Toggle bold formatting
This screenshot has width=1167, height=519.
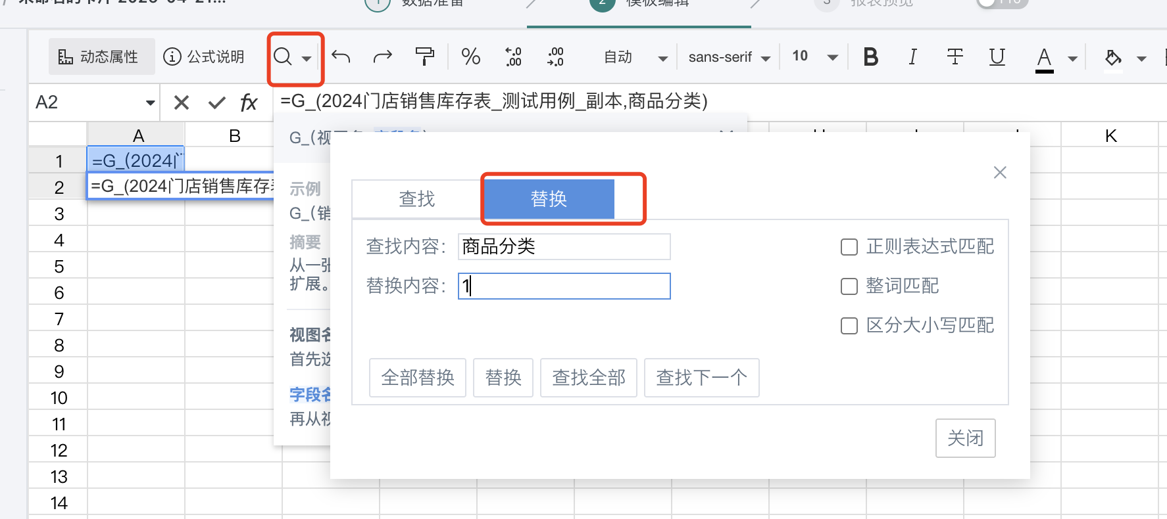click(870, 57)
